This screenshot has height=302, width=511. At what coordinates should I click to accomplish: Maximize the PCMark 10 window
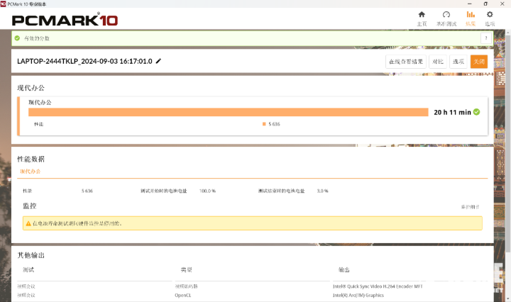pos(485,4)
